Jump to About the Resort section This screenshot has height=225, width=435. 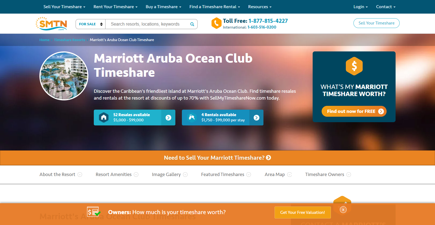click(61, 174)
